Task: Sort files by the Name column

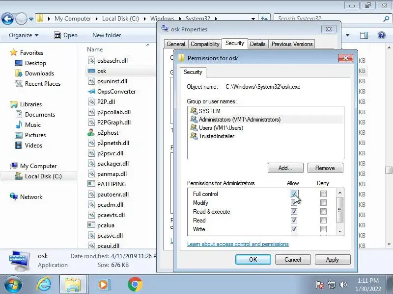Action: (95, 49)
